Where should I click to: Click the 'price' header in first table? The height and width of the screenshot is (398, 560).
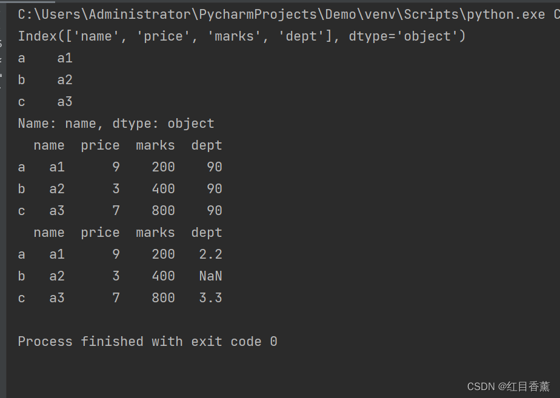pyautogui.click(x=100, y=145)
